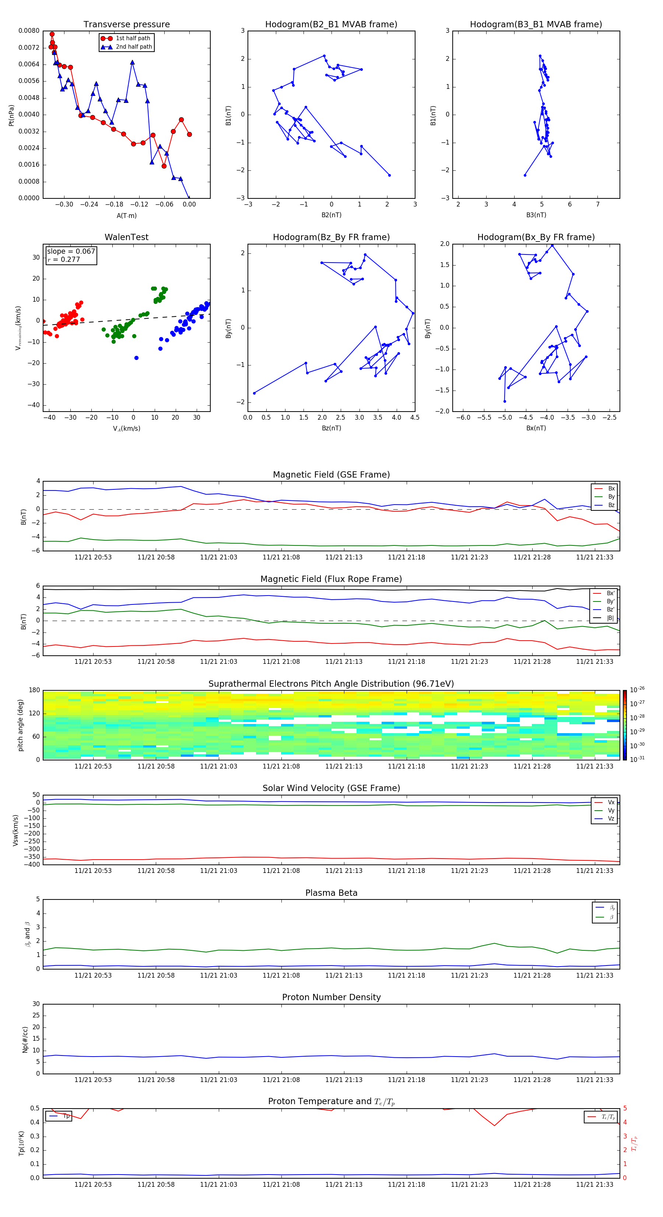The height and width of the screenshot is (1217, 663).
Task: Click the By' legend entry in Flux Rope panel
Action: 604,601
